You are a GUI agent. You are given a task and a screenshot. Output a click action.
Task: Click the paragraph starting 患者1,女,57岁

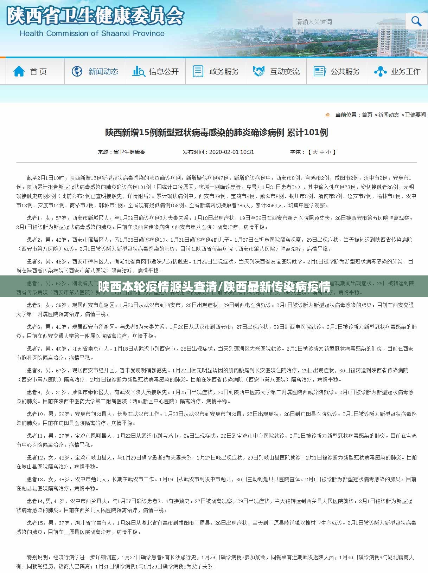216,222
